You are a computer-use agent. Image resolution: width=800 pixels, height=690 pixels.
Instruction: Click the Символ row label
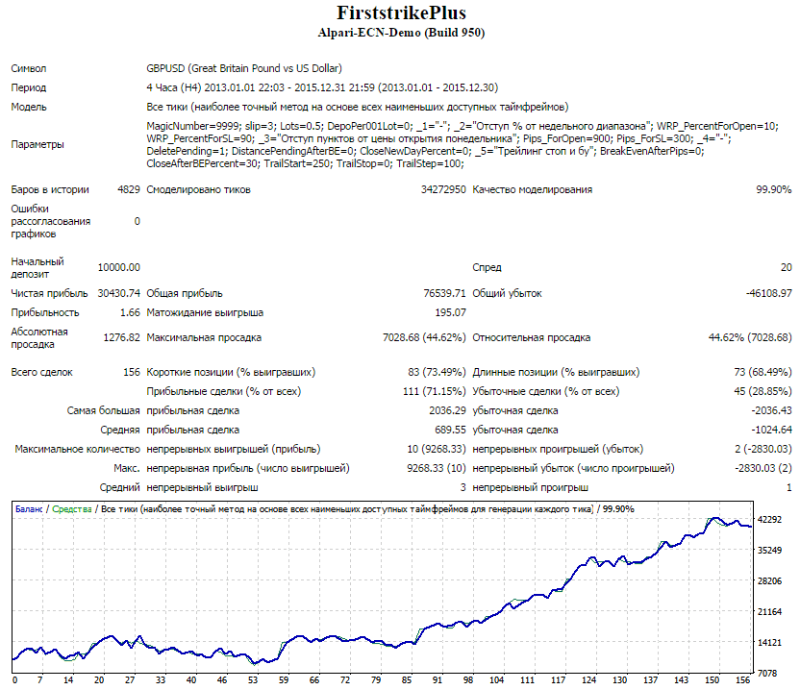click(x=29, y=68)
